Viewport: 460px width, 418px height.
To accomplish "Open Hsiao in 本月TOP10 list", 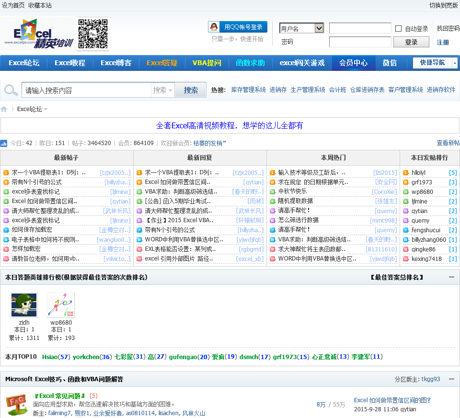I will (x=50, y=357).
